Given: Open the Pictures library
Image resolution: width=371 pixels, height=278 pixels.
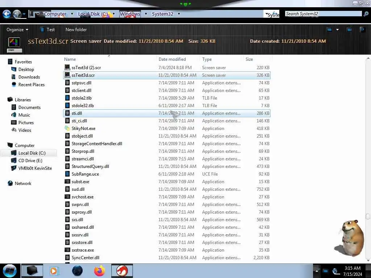Looking at the screenshot, I should point(26,122).
